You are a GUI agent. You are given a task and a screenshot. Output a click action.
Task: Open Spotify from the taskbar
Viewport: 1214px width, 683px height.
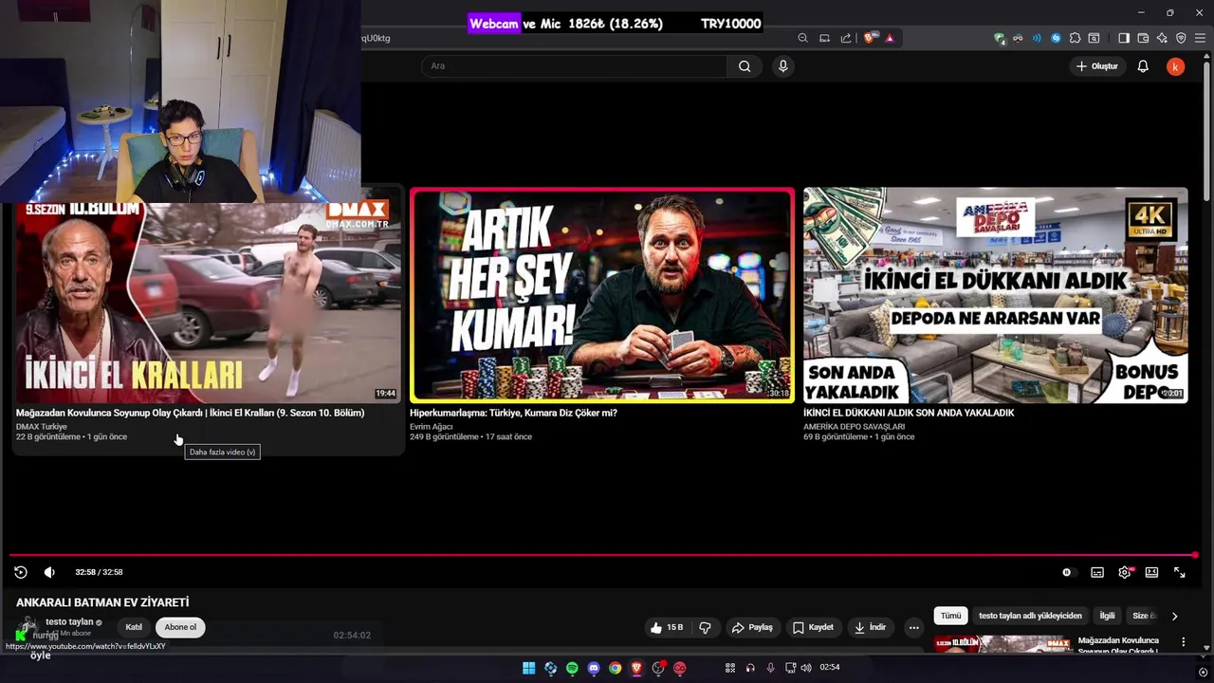coord(572,668)
